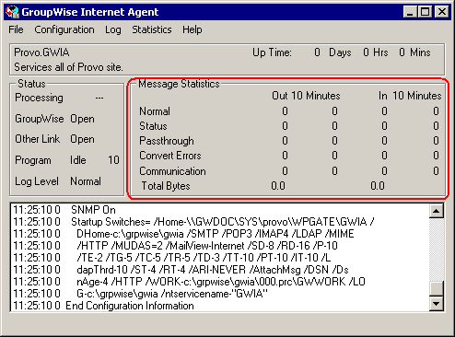455x337 pixels.
Task: Click the GroupWise Open status row
Action: [54, 119]
